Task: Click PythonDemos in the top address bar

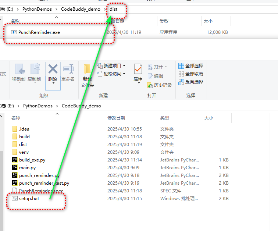Action: pyautogui.click(x=37, y=9)
